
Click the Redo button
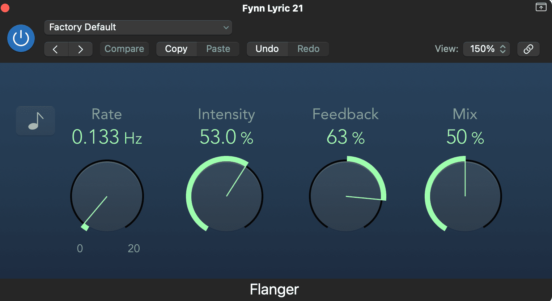pos(309,49)
